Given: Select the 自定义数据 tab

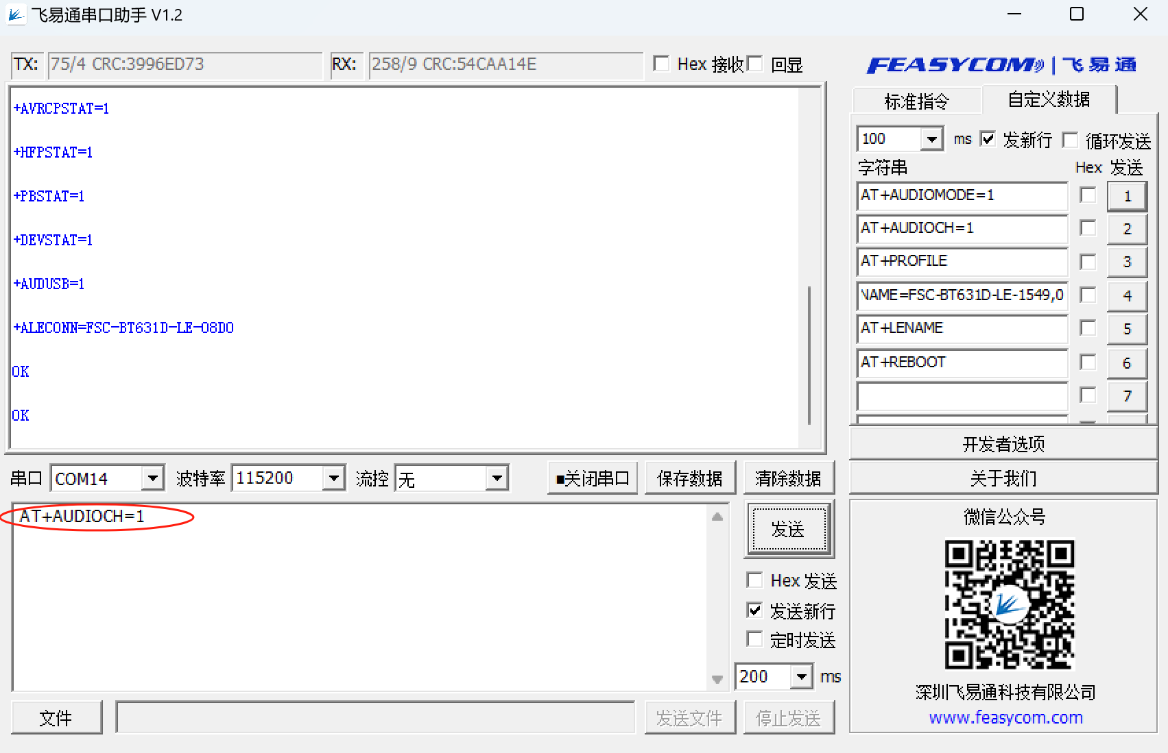Looking at the screenshot, I should click(1048, 99).
